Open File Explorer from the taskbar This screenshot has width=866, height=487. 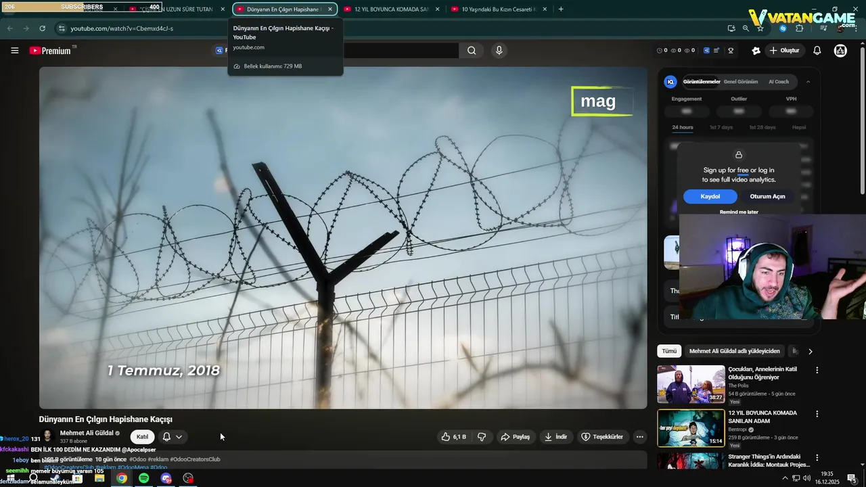click(x=99, y=478)
